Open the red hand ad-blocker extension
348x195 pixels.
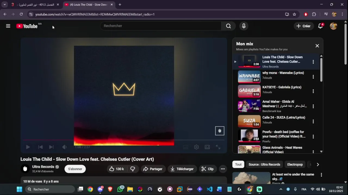pos(306,14)
